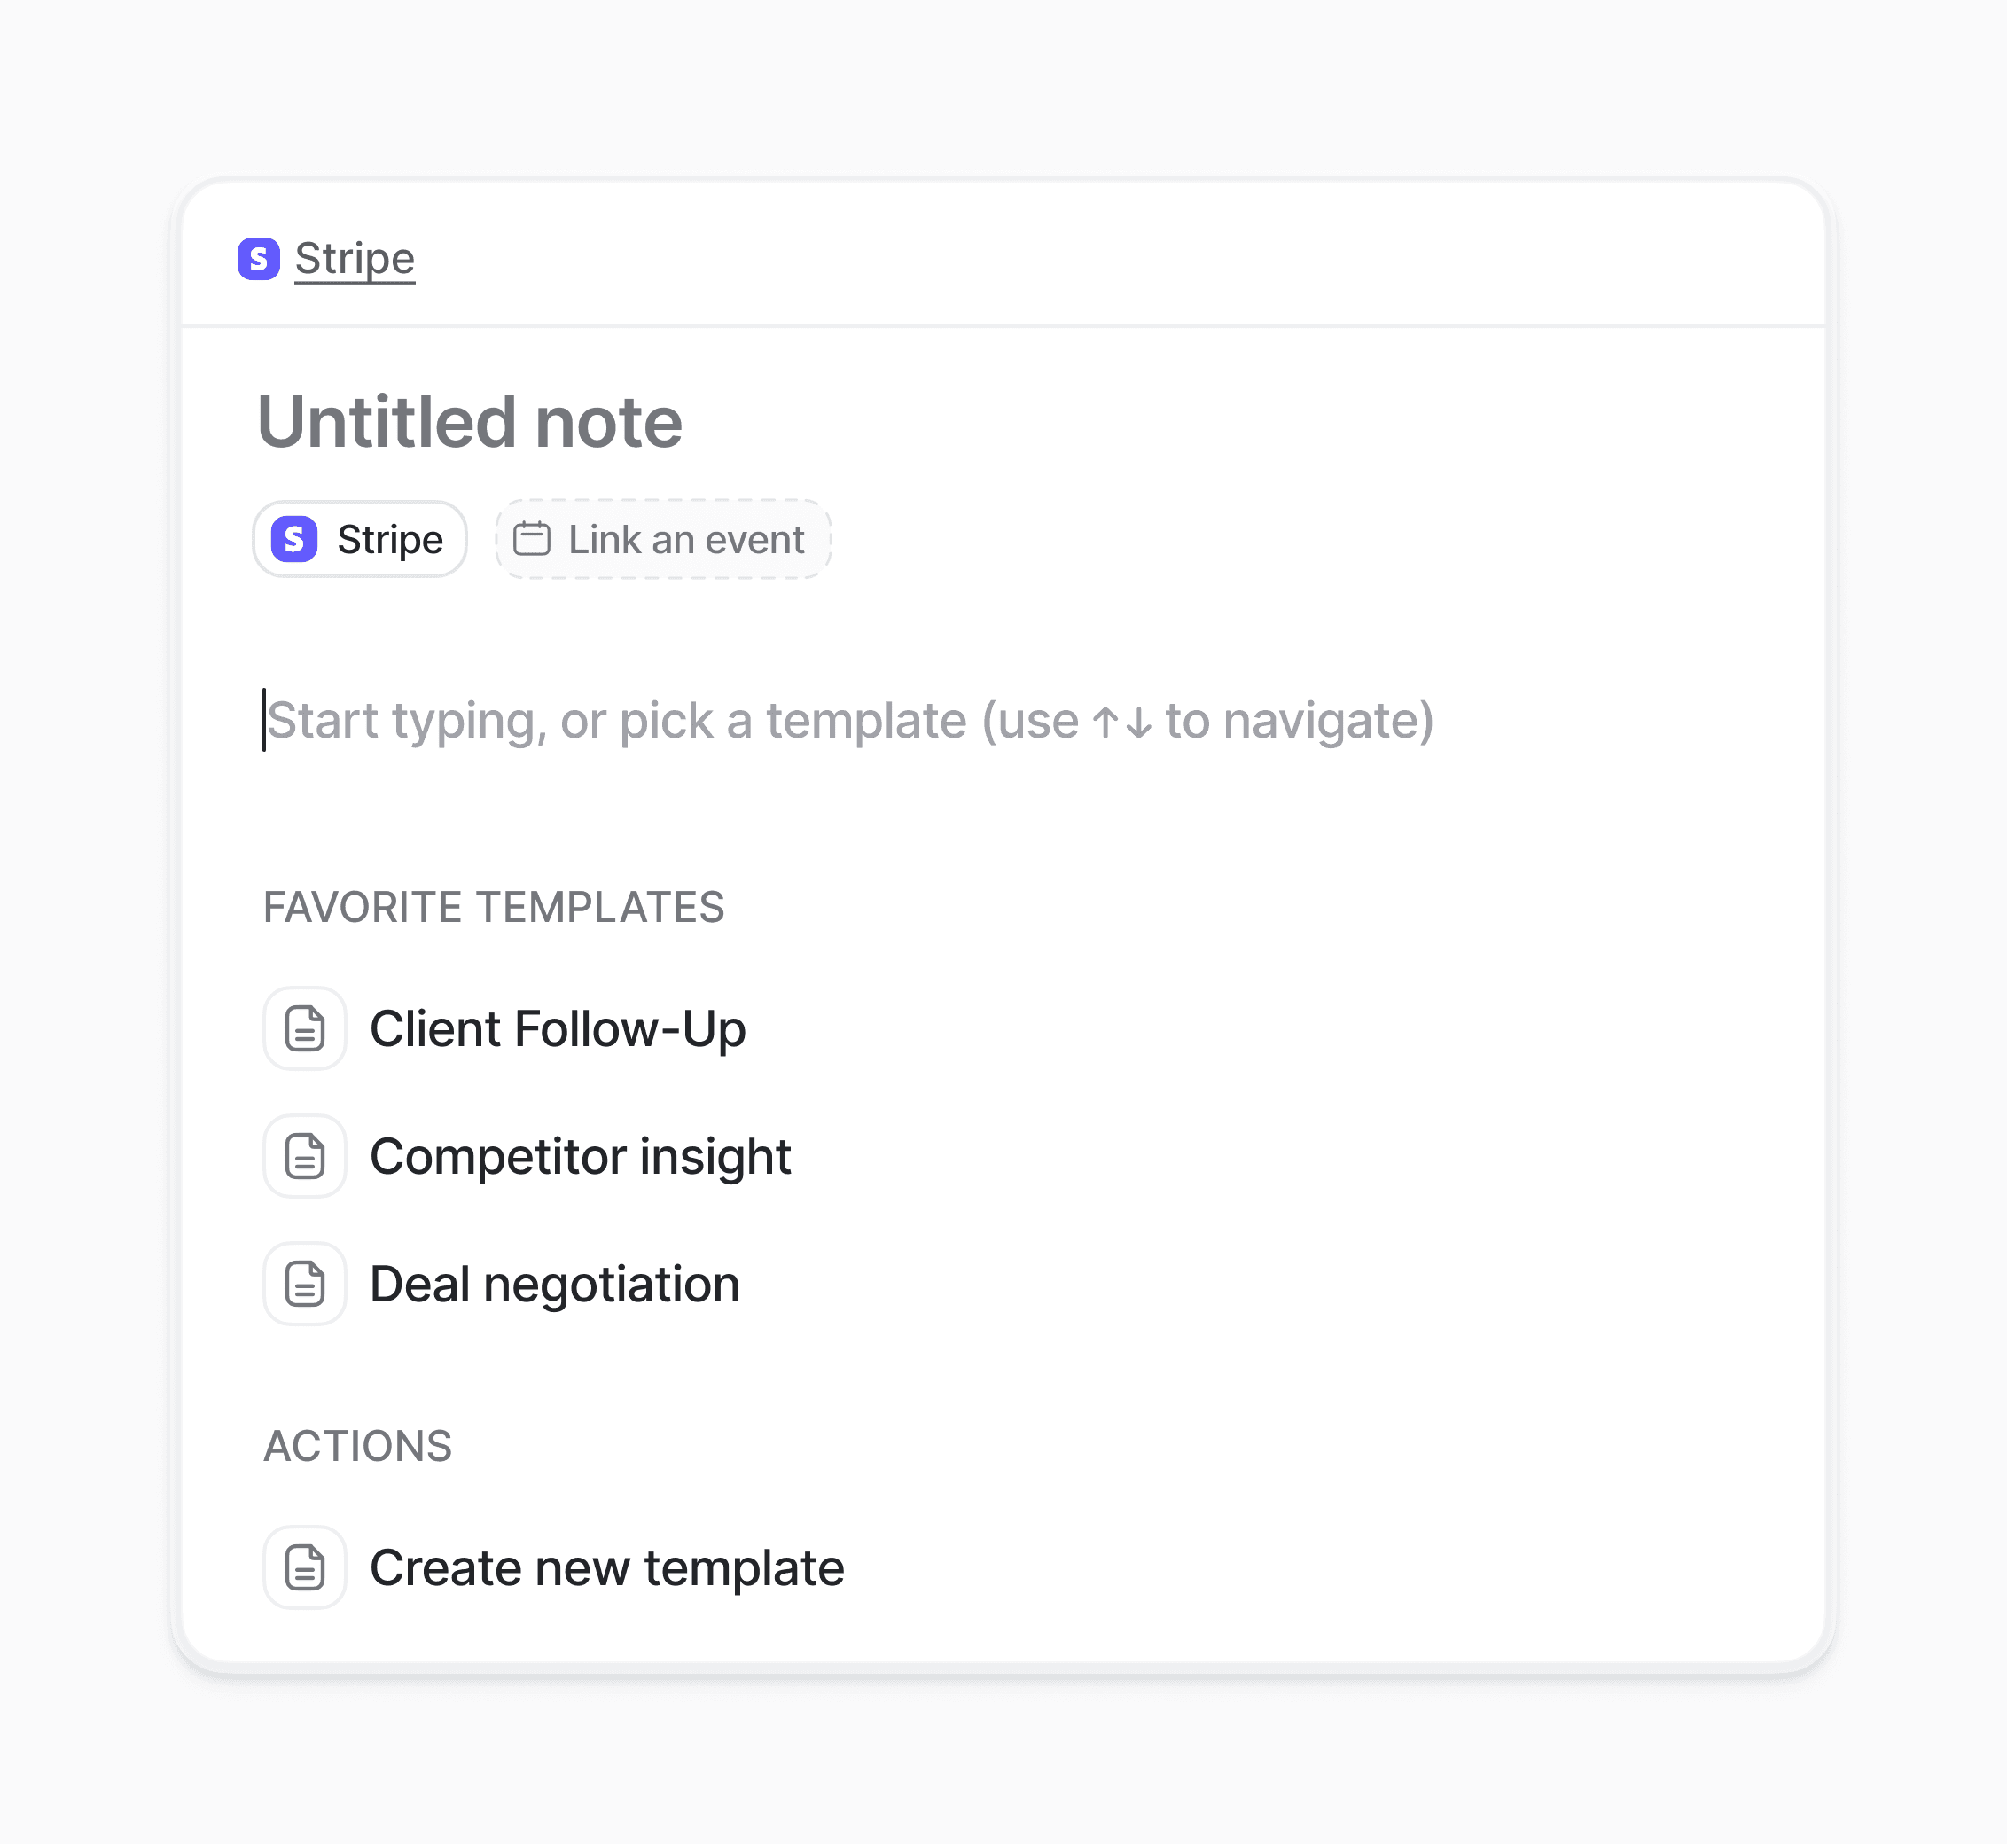The image size is (2007, 1844).
Task: Click the Favorite Templates section heading
Action: tap(494, 908)
